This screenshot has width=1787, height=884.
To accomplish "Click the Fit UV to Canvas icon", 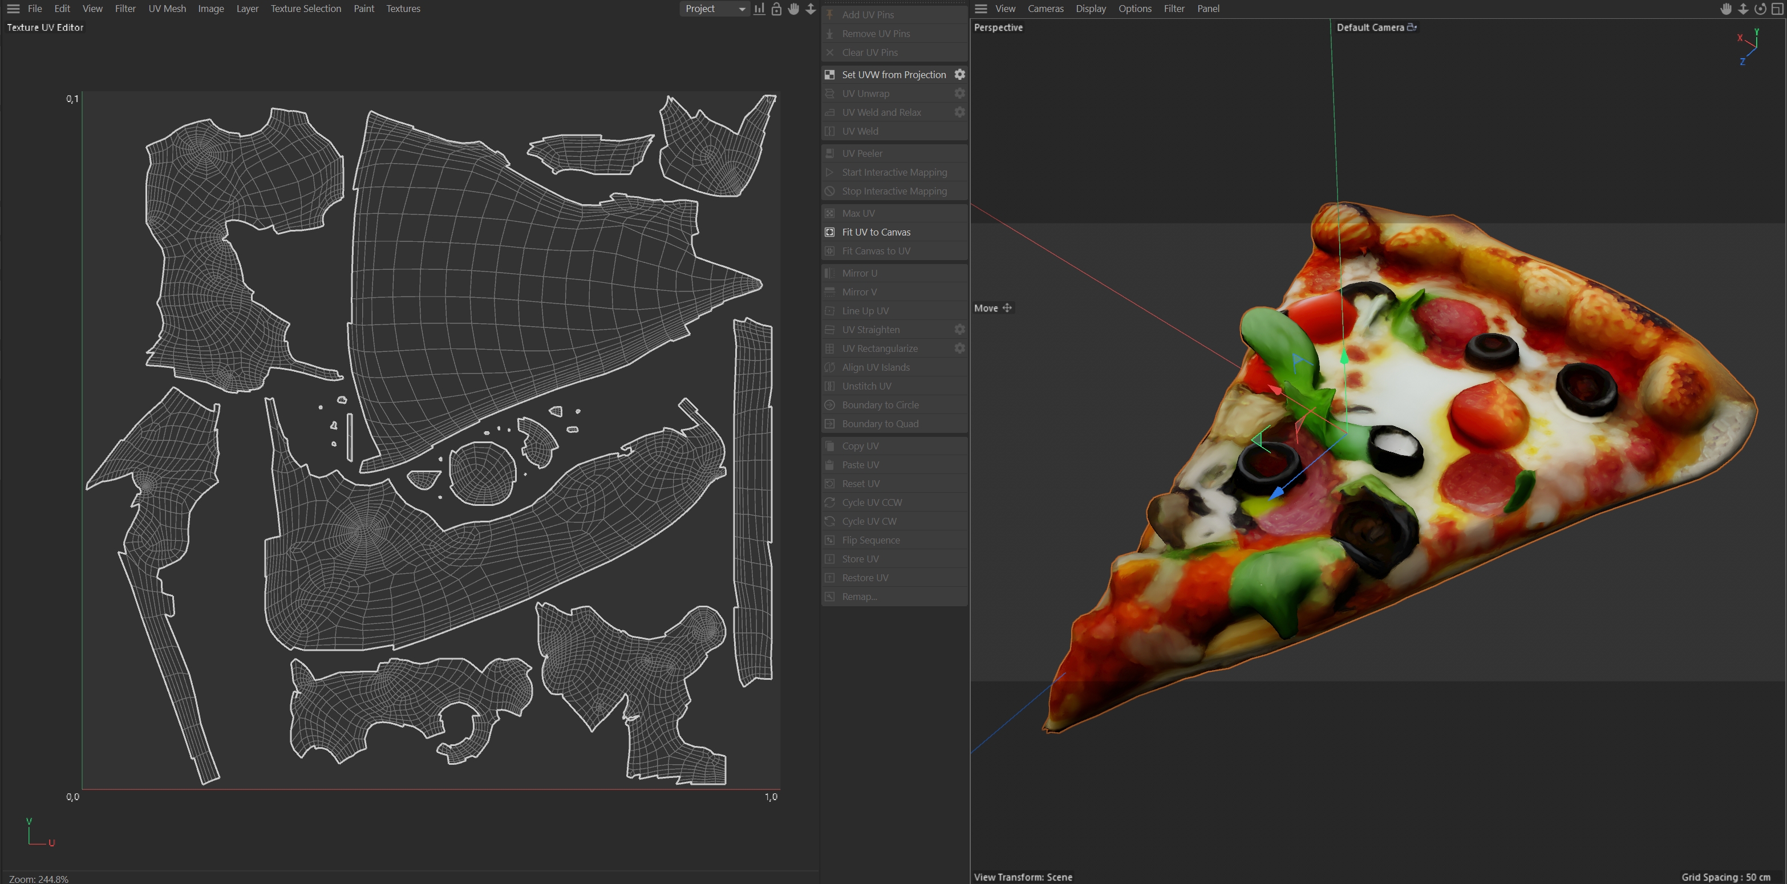I will (830, 232).
